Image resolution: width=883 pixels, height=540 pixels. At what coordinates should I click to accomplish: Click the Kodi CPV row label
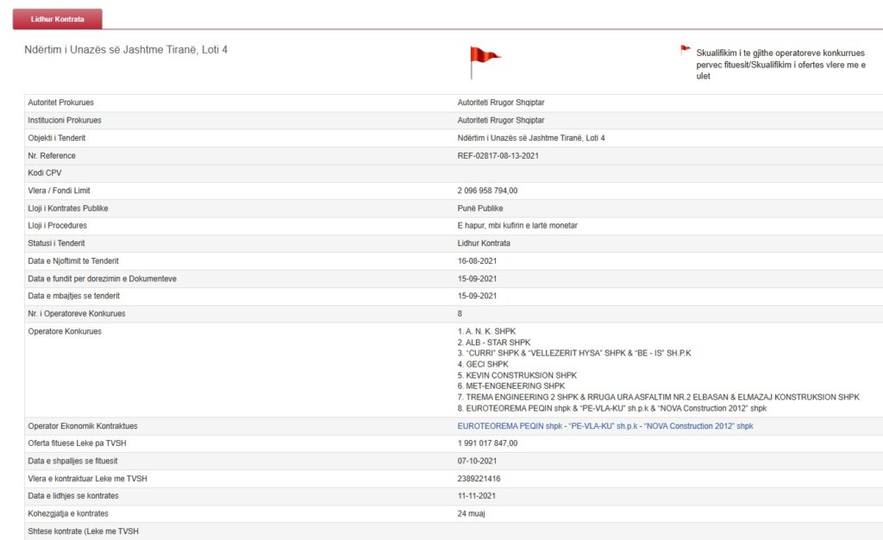(45, 173)
